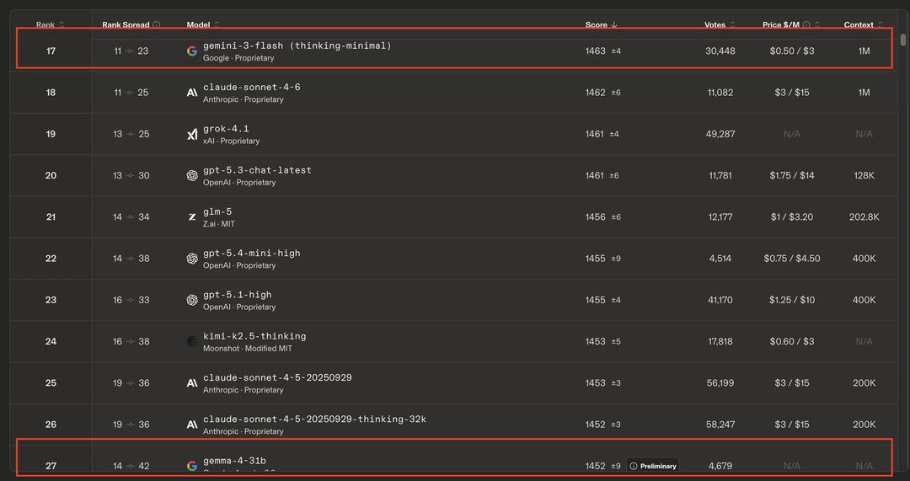Click the vote count 30,448
The width and height of the screenshot is (910, 481).
(720, 51)
